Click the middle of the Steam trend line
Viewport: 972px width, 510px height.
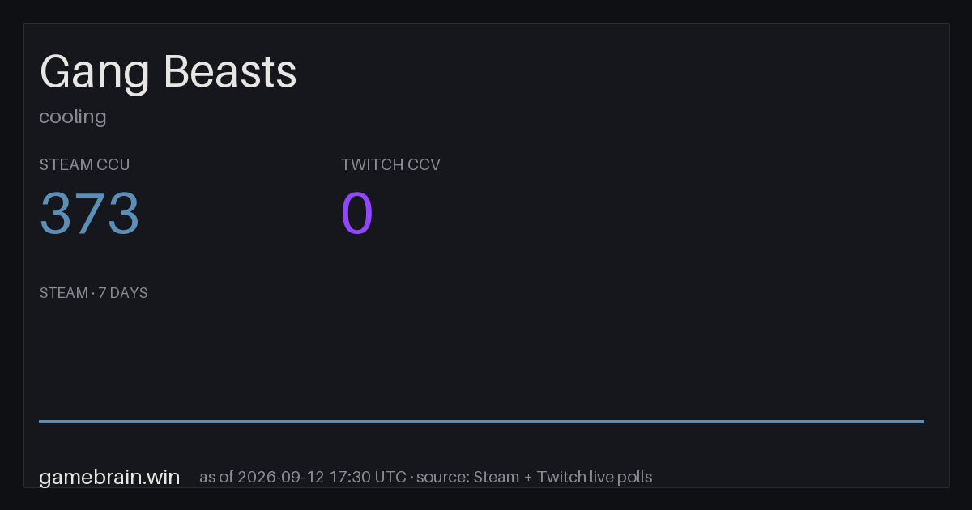click(x=481, y=421)
